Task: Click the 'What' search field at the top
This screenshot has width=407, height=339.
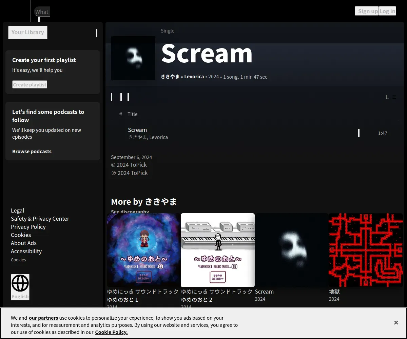Action: tap(42, 12)
